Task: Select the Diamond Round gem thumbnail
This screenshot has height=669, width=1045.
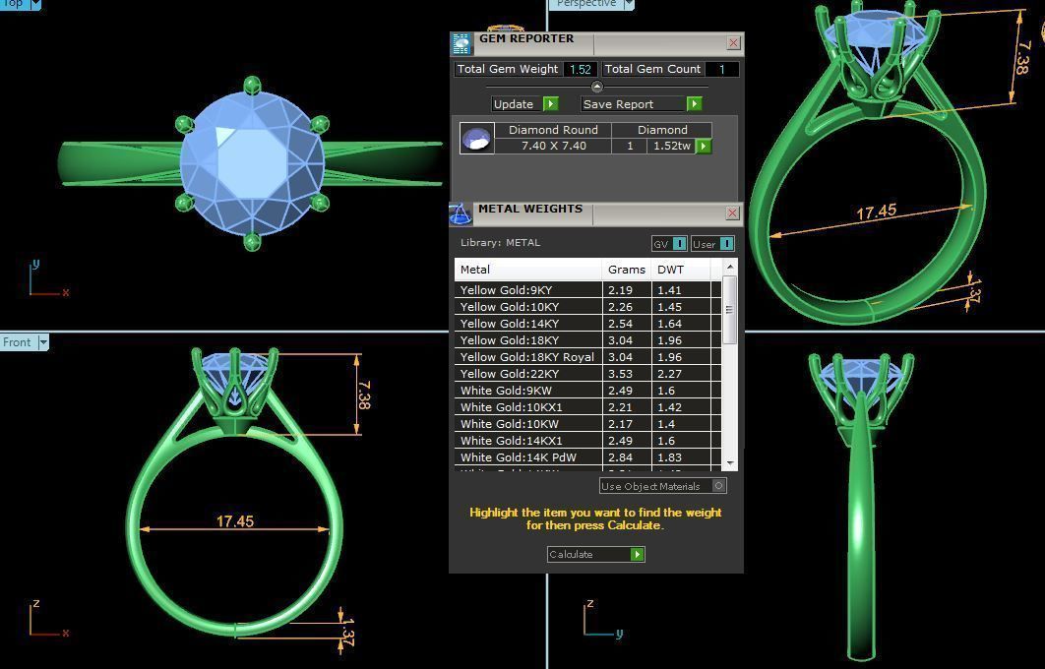Action: [x=476, y=139]
